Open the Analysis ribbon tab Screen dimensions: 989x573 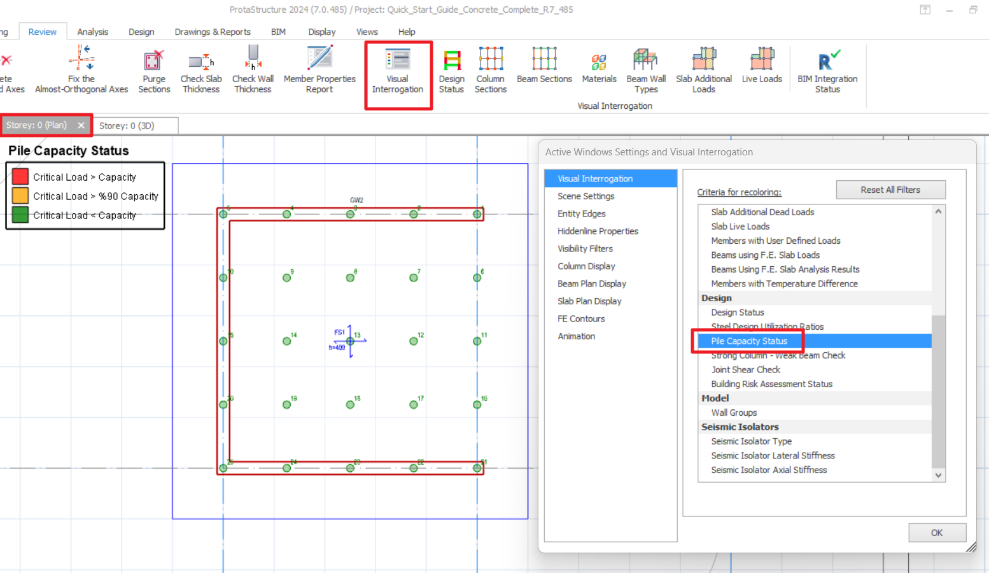tap(92, 32)
